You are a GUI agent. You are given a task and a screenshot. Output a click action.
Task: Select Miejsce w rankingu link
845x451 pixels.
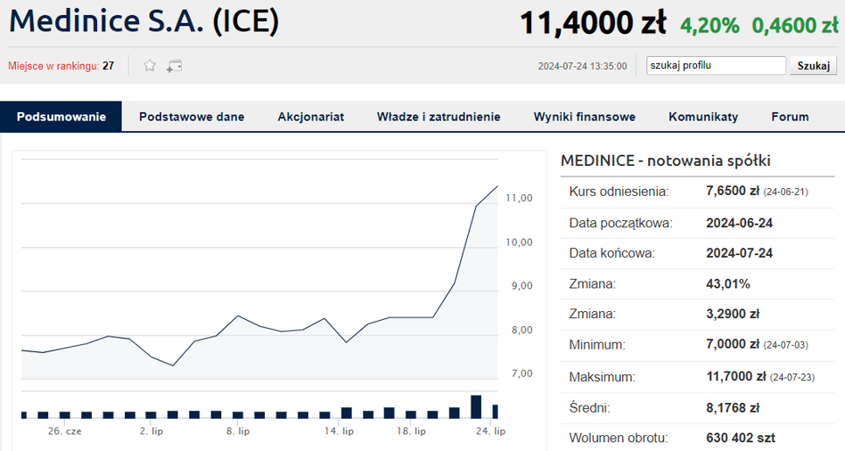coord(53,66)
